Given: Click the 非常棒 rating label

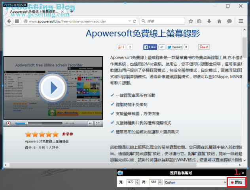Looking at the screenshot, I should click(x=67, y=134).
